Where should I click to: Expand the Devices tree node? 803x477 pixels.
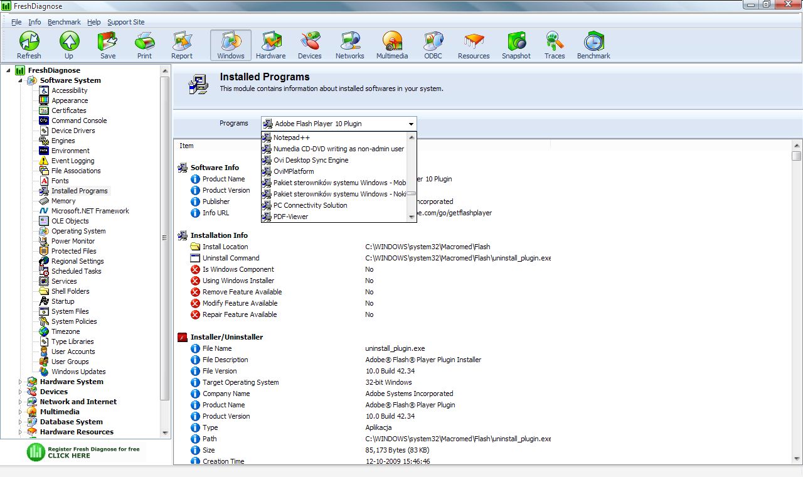[20, 392]
